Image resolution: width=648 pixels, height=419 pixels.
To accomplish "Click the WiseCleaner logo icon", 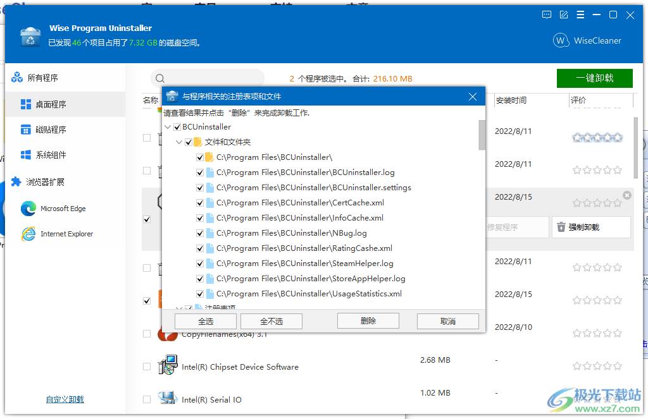I will pos(561,40).
